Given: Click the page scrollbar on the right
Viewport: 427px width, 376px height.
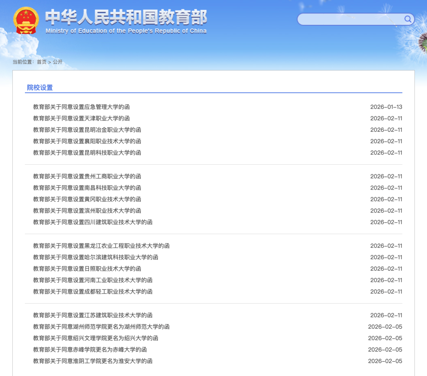Looking at the screenshot, I should click(x=424, y=119).
